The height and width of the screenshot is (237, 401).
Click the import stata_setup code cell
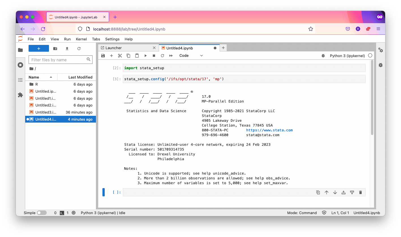coord(244,68)
